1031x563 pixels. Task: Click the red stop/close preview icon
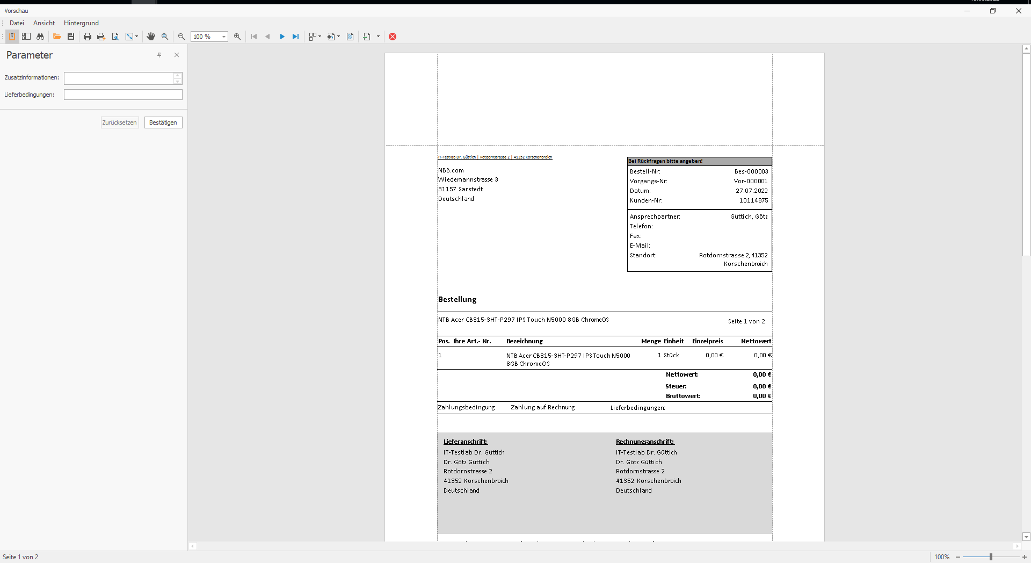(x=393, y=37)
